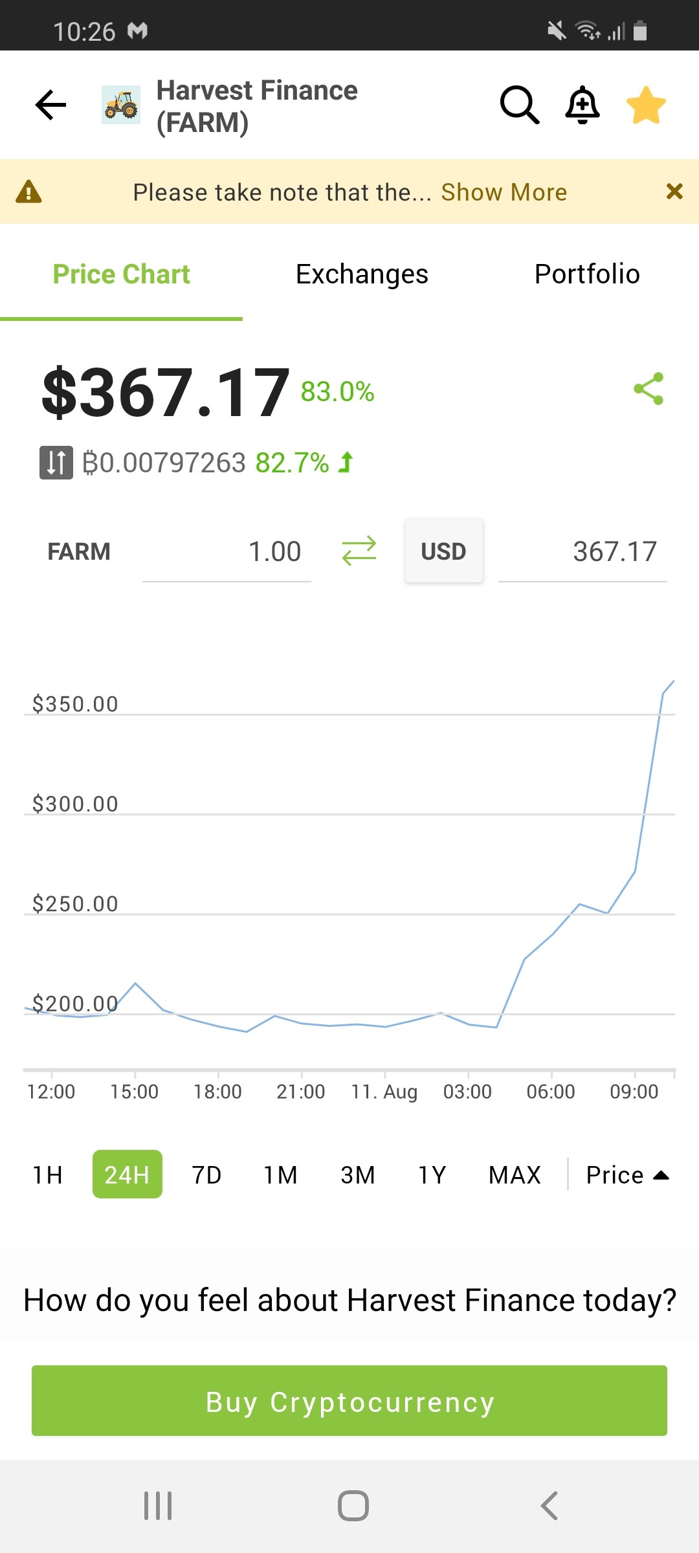Add price alert via bell icon
Image resolution: width=699 pixels, height=1553 pixels.
point(582,105)
